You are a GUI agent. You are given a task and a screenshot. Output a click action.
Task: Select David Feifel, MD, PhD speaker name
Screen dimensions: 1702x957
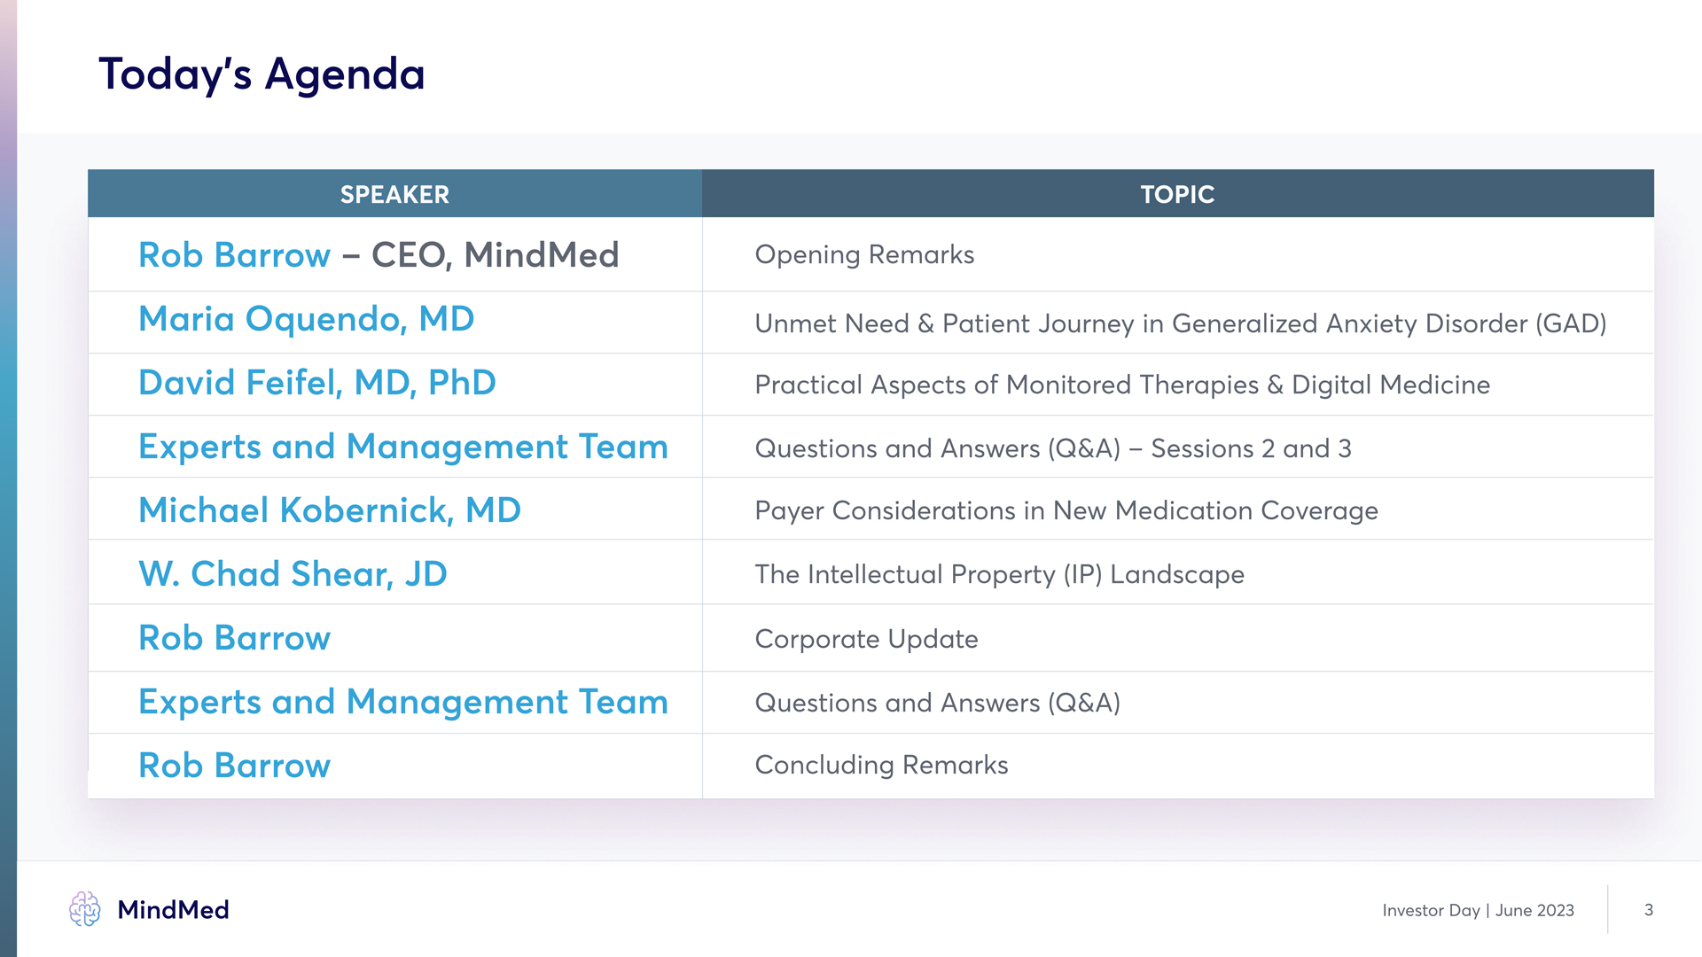point(317,383)
